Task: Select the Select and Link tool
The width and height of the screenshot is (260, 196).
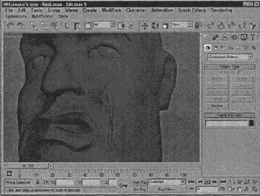Action: 34,26
